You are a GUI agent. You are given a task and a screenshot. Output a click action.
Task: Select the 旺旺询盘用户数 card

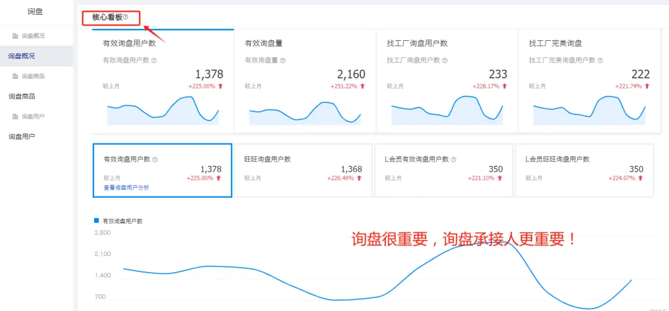(x=304, y=171)
